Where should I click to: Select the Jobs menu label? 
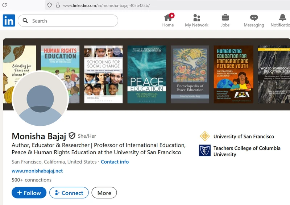pos(225,25)
